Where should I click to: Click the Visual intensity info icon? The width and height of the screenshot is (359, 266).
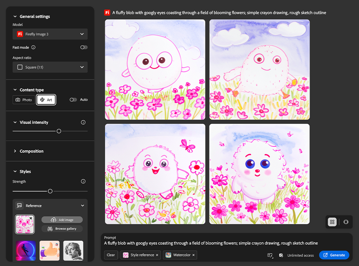[x=83, y=122]
